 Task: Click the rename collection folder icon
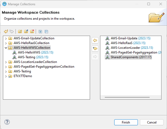coord(26,31)
